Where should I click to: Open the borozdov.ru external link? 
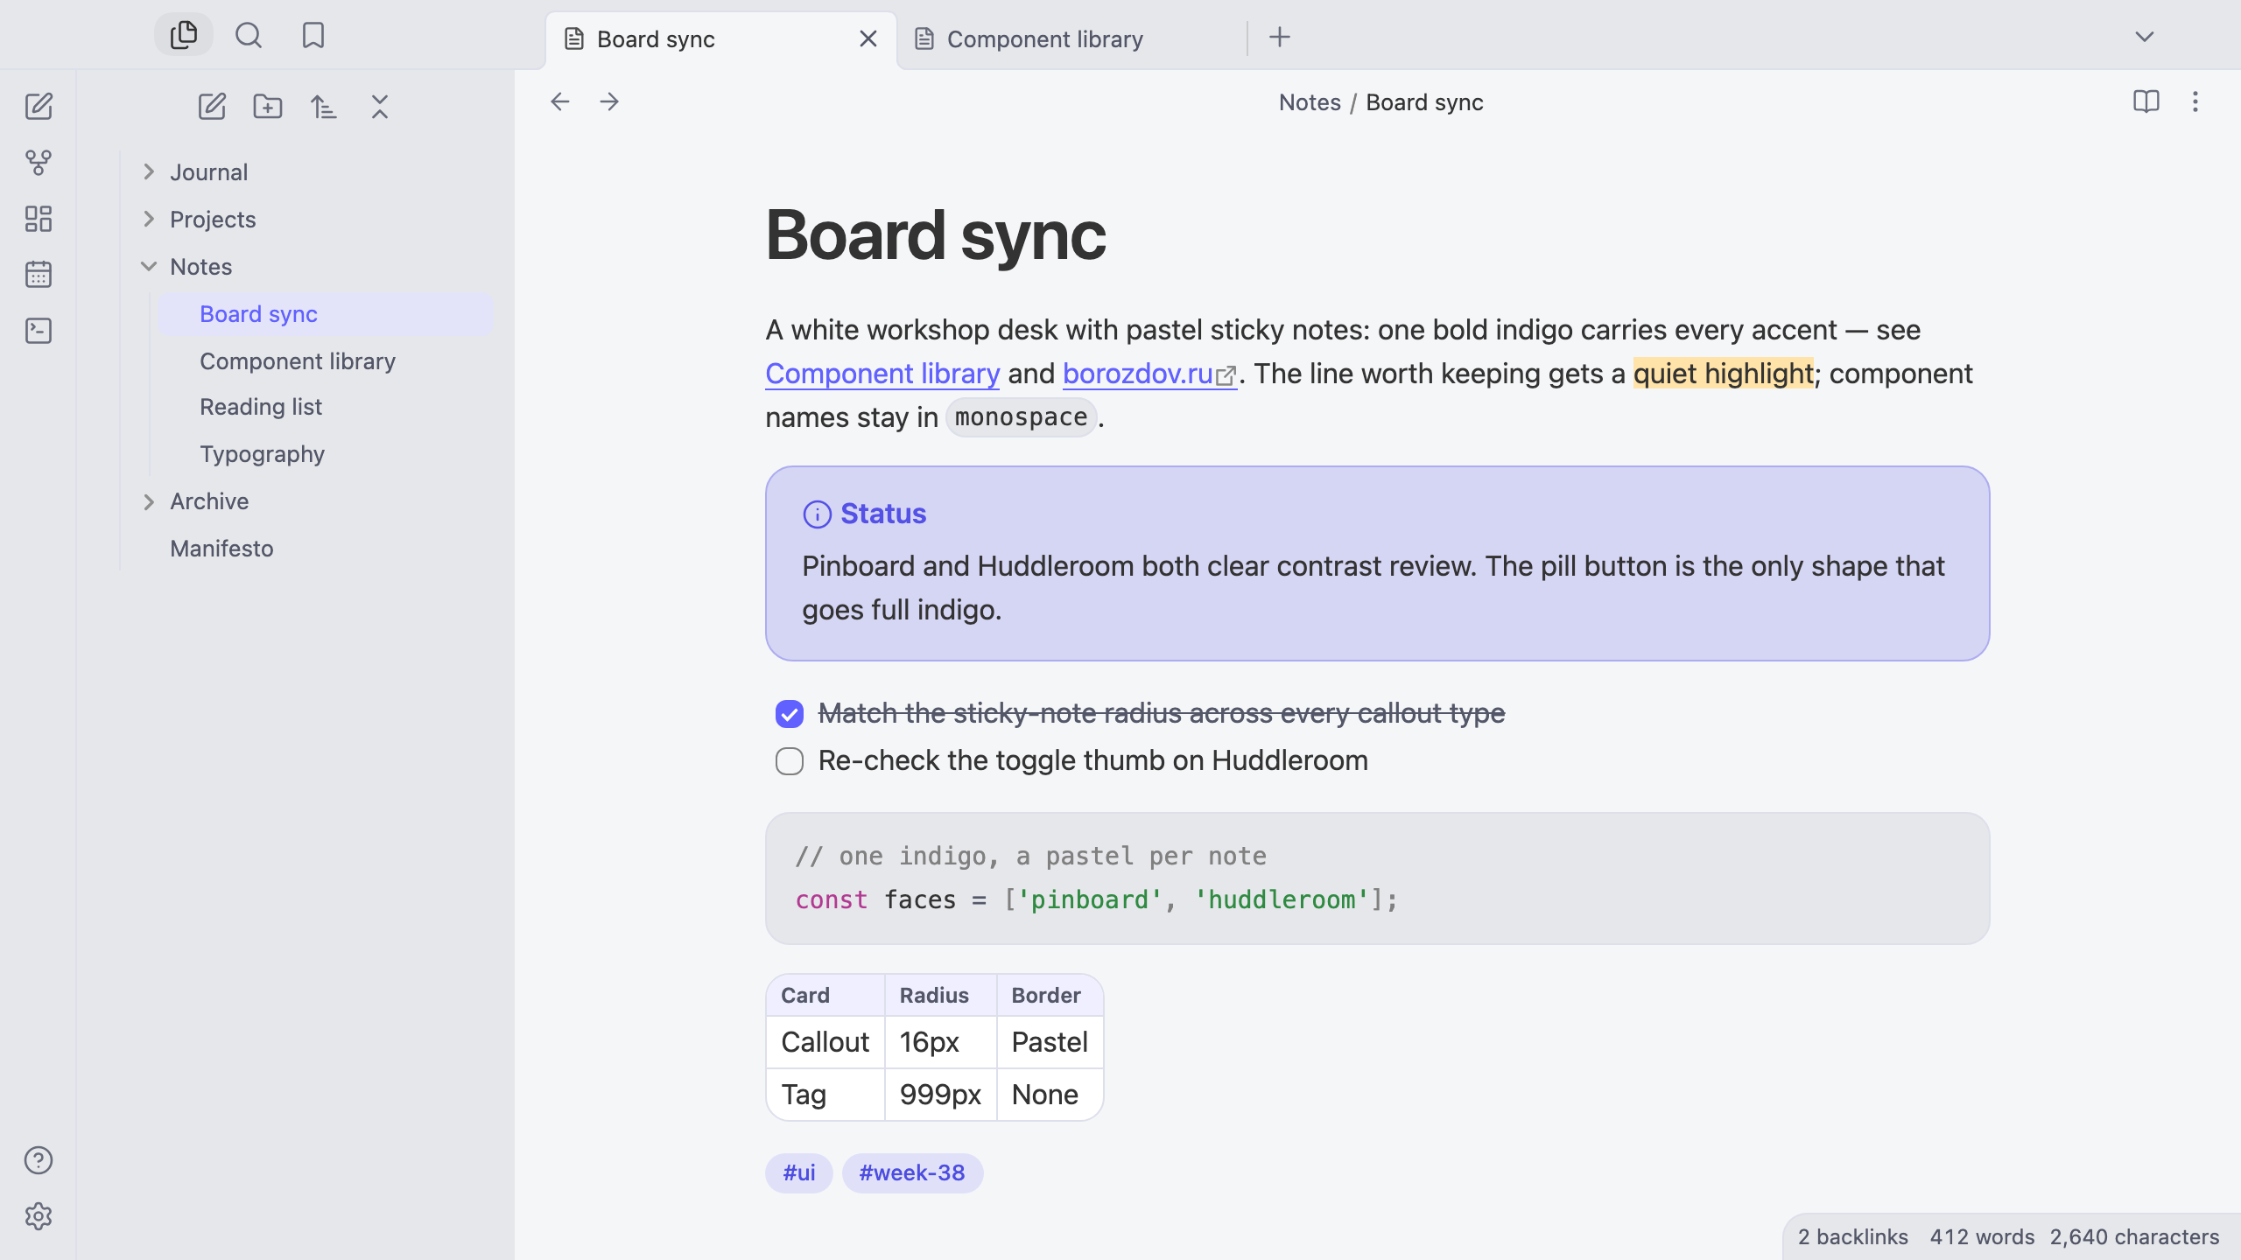coord(1149,374)
